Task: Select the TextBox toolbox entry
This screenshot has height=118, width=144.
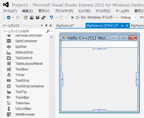Action: coord(22,69)
